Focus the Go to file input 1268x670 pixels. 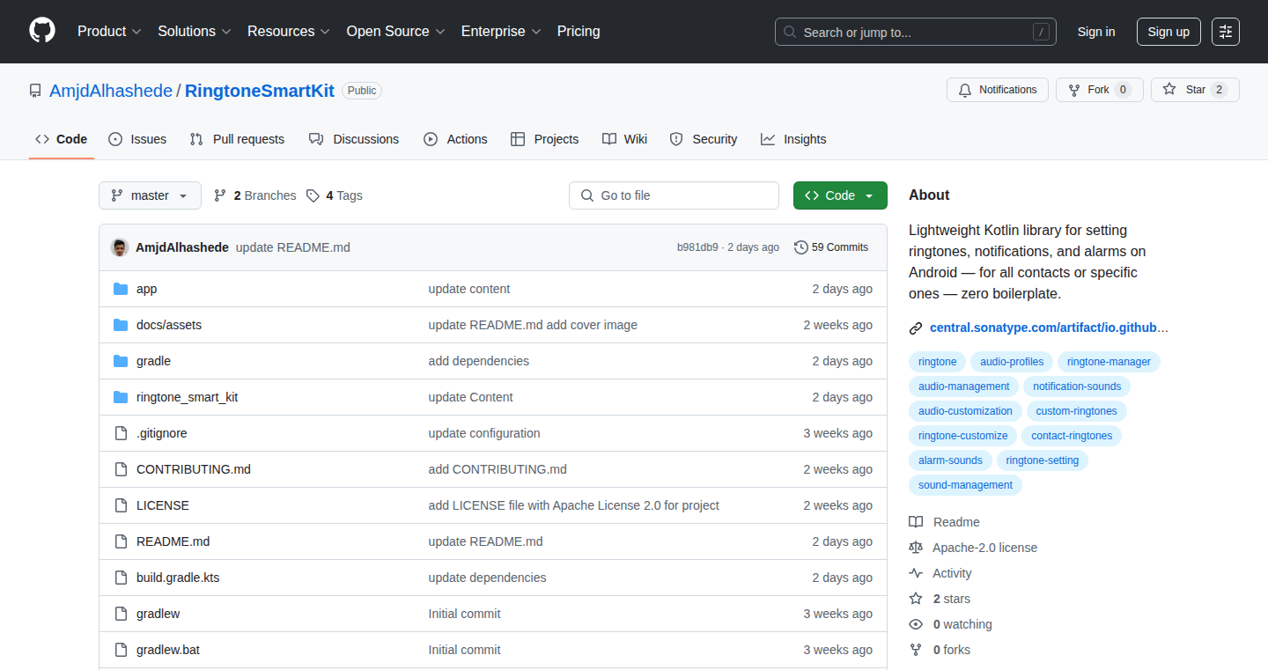point(674,195)
